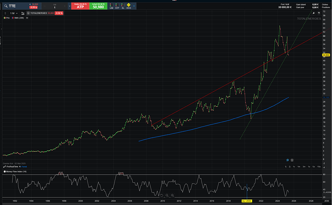Click the TOTALENERGIES watermark title top right

coord(309,19)
